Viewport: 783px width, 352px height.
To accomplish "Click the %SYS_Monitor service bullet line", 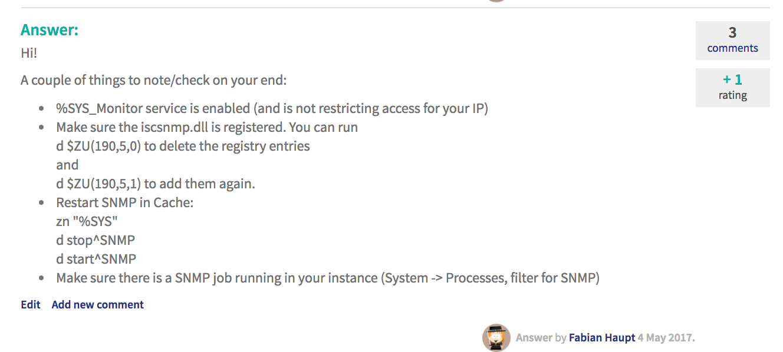I will click(x=272, y=109).
